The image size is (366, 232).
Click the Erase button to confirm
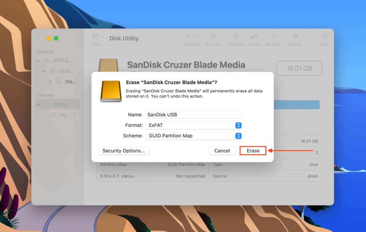pyautogui.click(x=253, y=151)
